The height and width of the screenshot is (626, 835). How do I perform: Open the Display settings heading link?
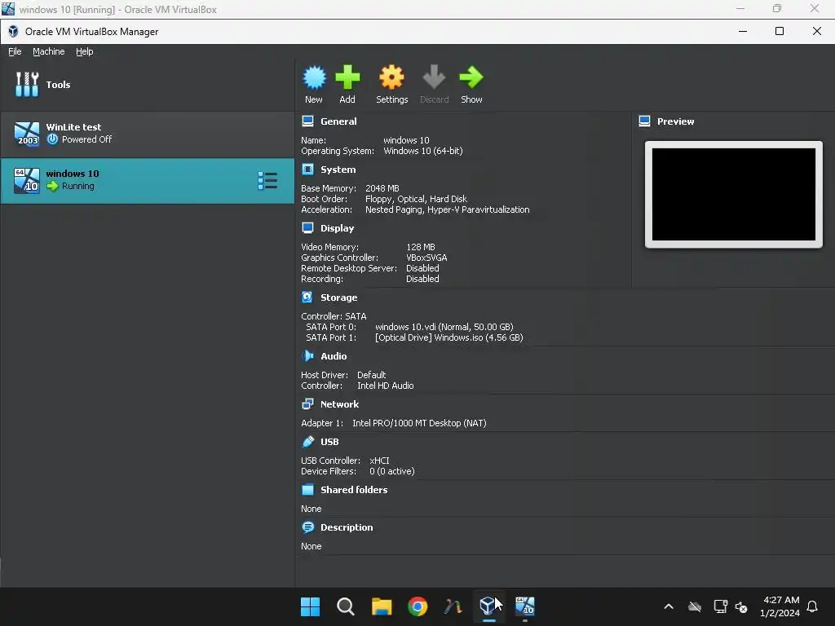click(337, 228)
